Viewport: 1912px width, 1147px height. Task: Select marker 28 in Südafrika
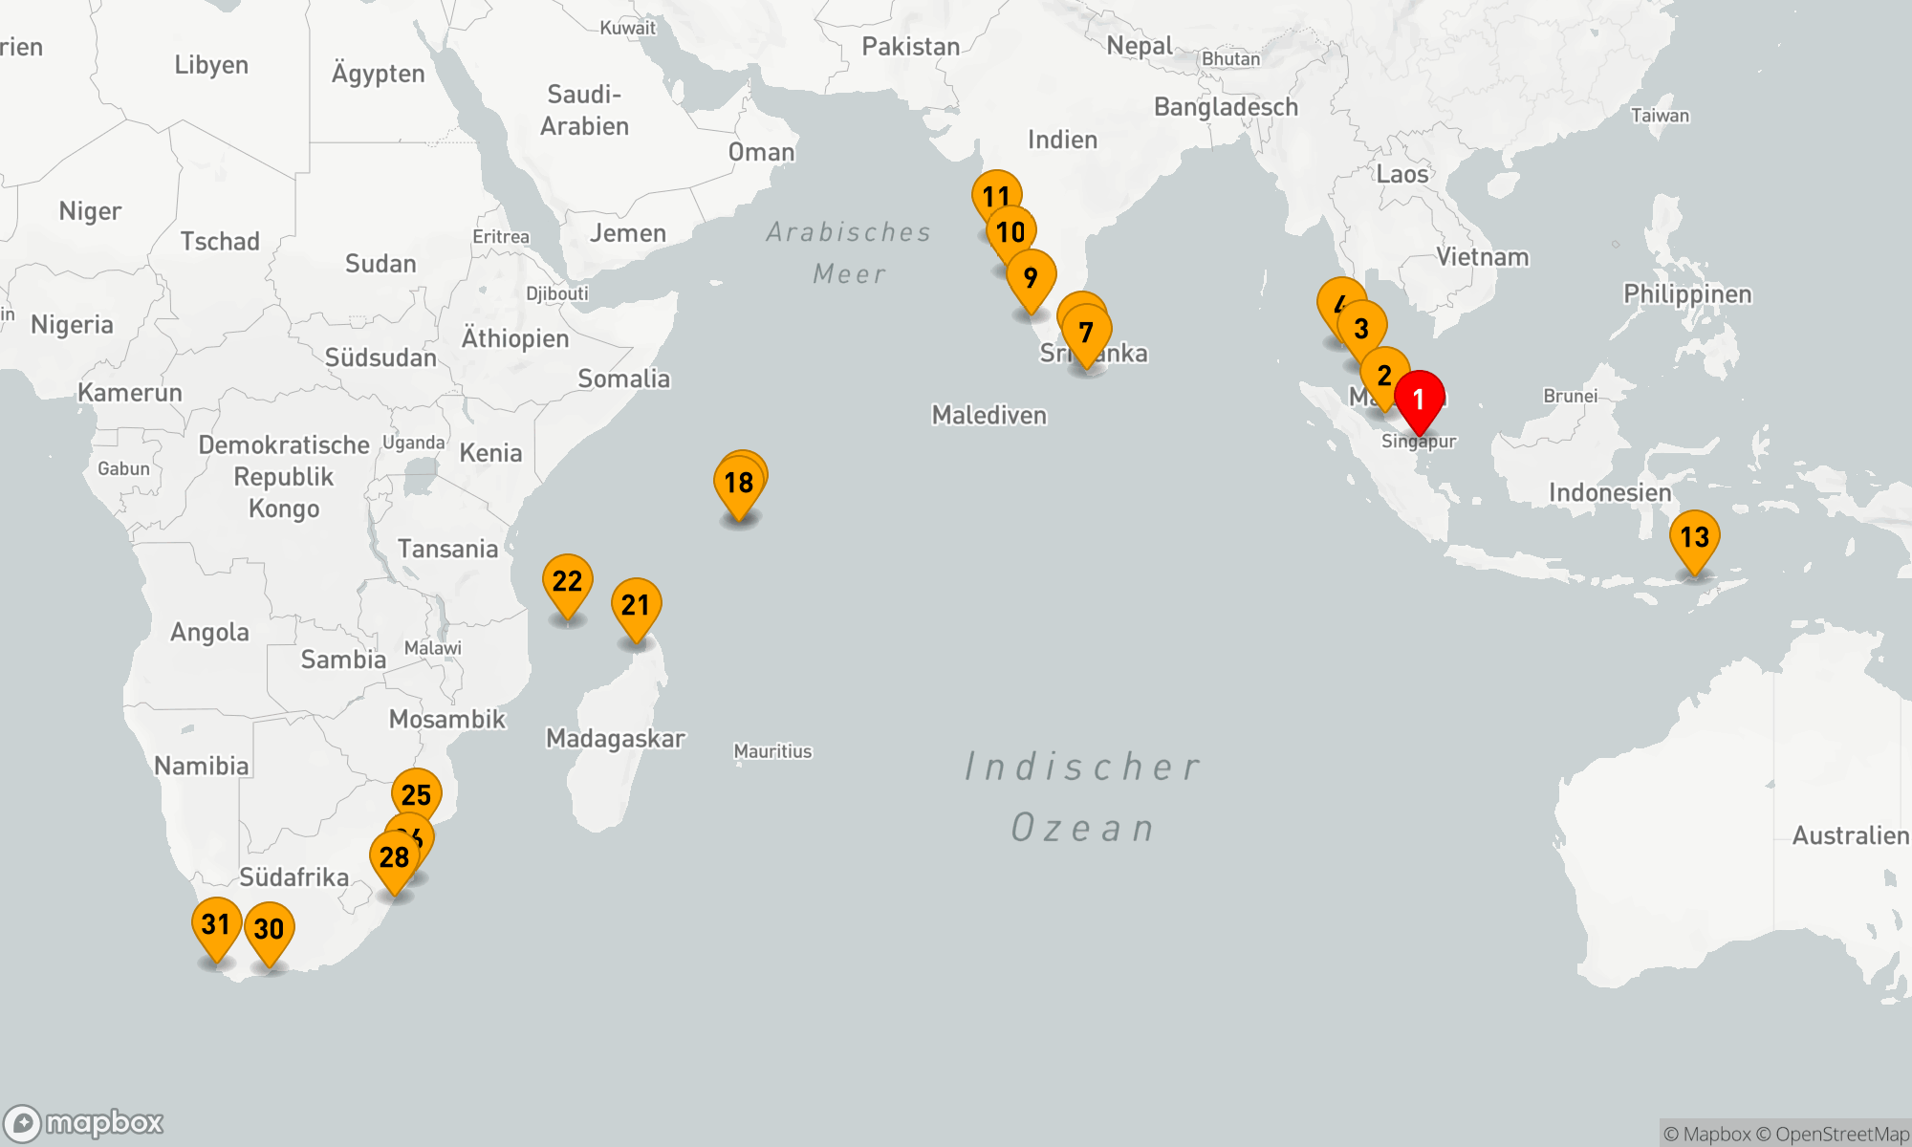point(393,857)
